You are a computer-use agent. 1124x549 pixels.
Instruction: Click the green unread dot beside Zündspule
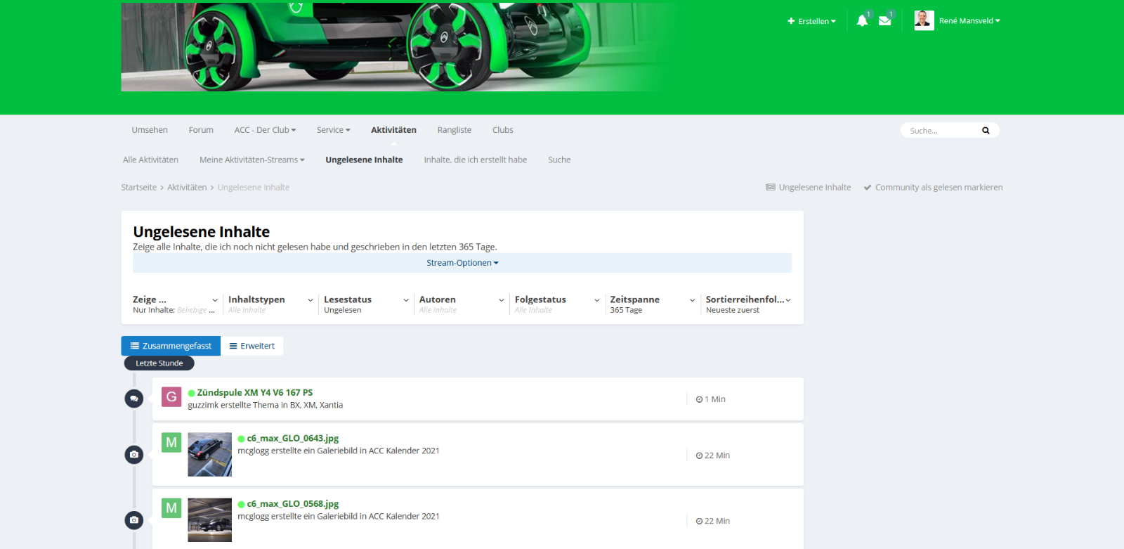click(191, 393)
